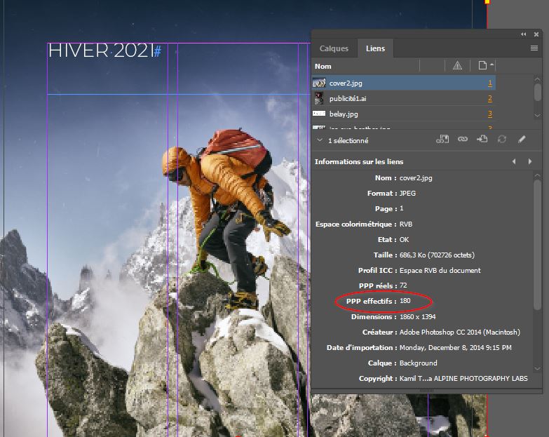Image resolution: width=549 pixels, height=437 pixels.
Task: Sort links by page column icon
Action: [483, 65]
